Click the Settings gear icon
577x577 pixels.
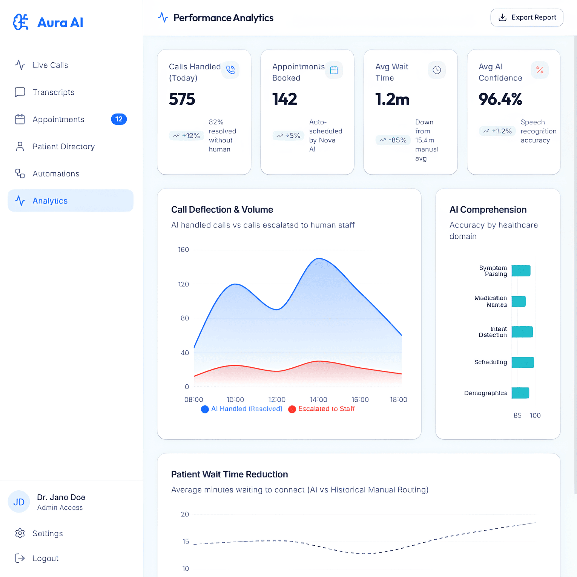[x=20, y=533]
